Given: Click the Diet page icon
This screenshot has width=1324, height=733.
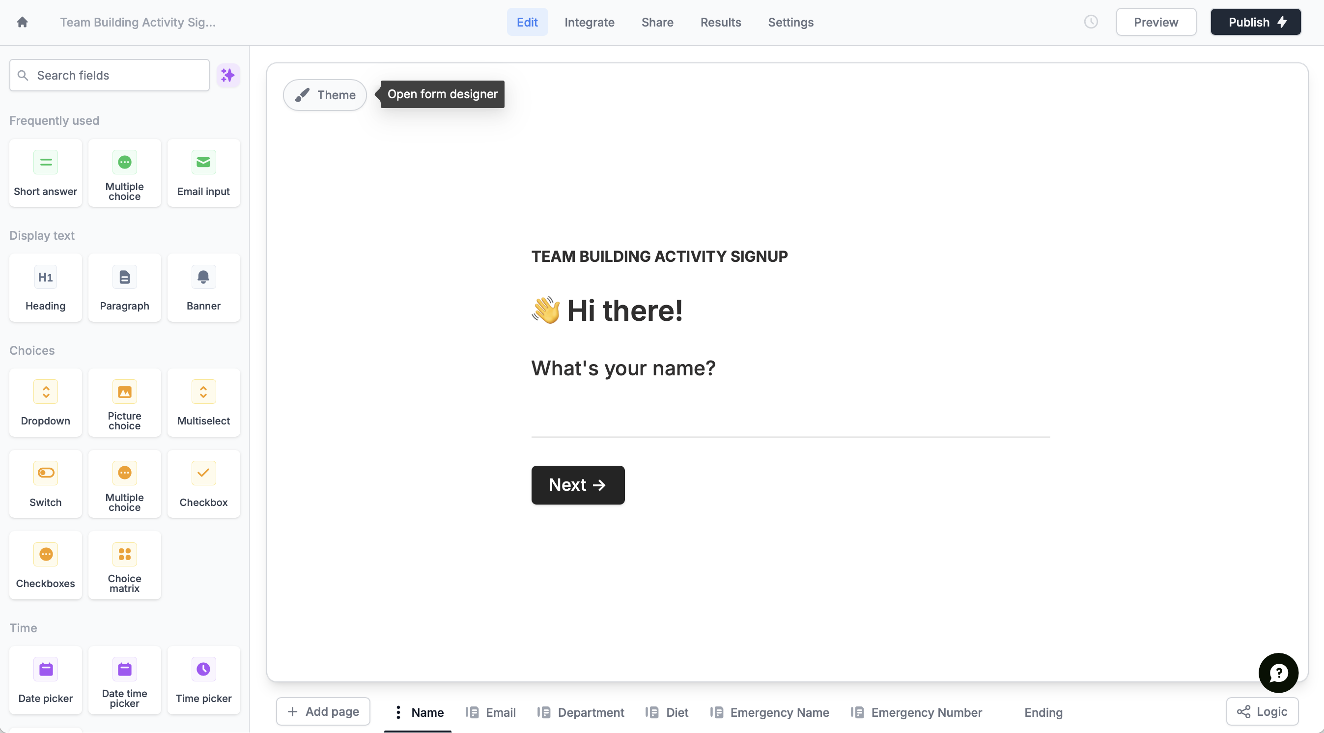Looking at the screenshot, I should click(652, 712).
